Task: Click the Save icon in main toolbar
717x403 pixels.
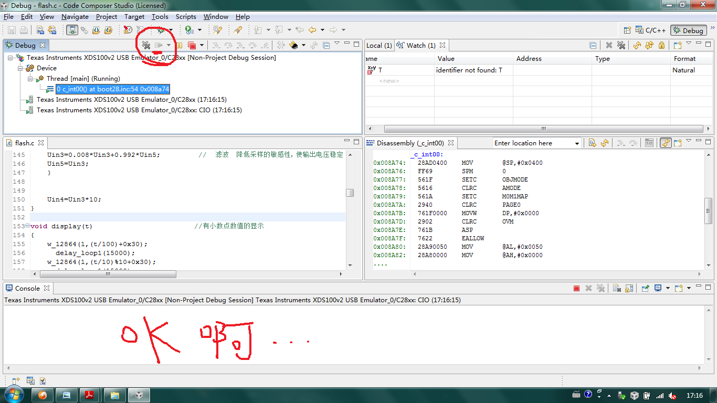Action: pos(10,30)
